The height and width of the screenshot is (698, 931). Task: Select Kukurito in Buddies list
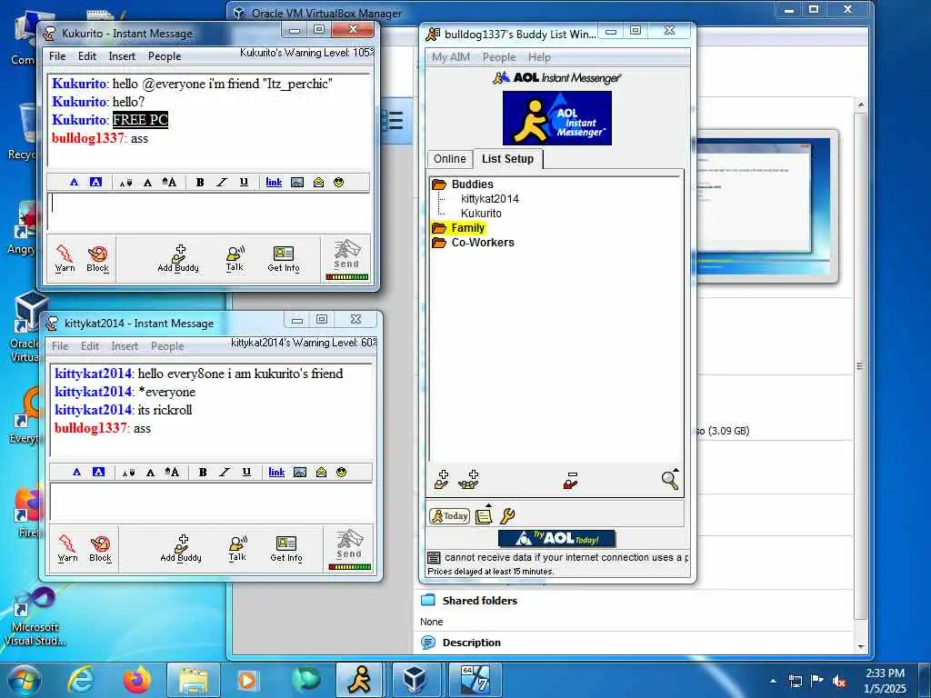481,213
